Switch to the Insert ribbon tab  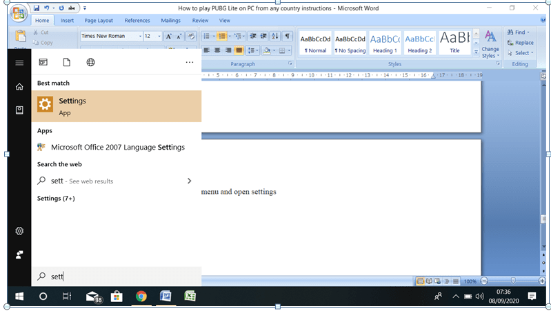point(67,21)
